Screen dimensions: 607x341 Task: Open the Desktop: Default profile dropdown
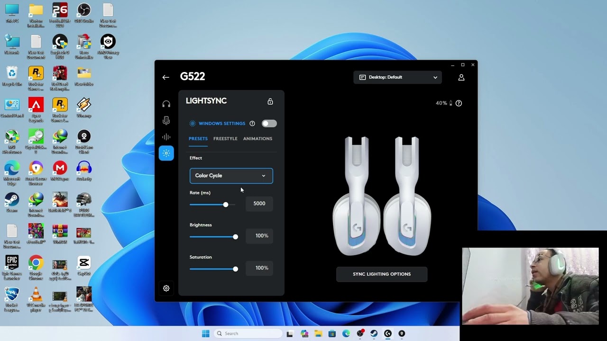click(x=397, y=77)
